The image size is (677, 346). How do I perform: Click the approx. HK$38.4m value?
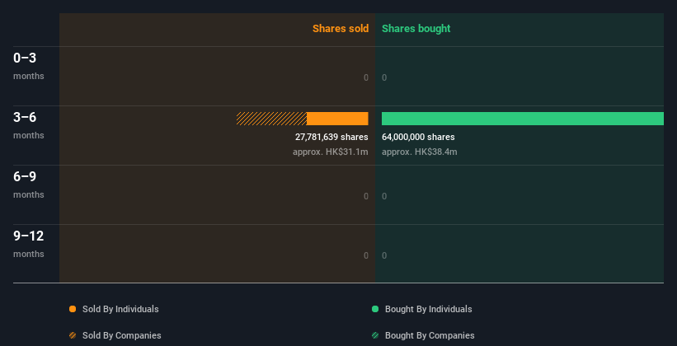(419, 152)
